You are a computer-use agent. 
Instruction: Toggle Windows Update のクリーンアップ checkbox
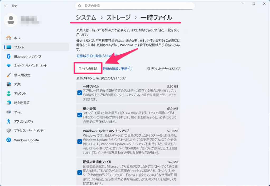[79, 142]
